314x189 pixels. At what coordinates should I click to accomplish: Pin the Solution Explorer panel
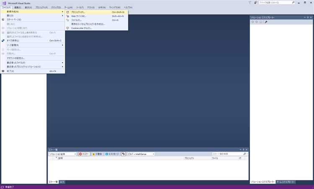308,18
